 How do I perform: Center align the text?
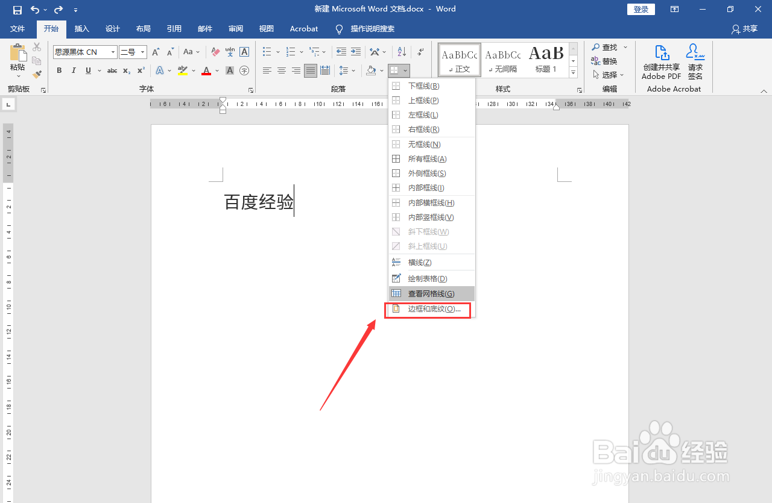(x=282, y=70)
